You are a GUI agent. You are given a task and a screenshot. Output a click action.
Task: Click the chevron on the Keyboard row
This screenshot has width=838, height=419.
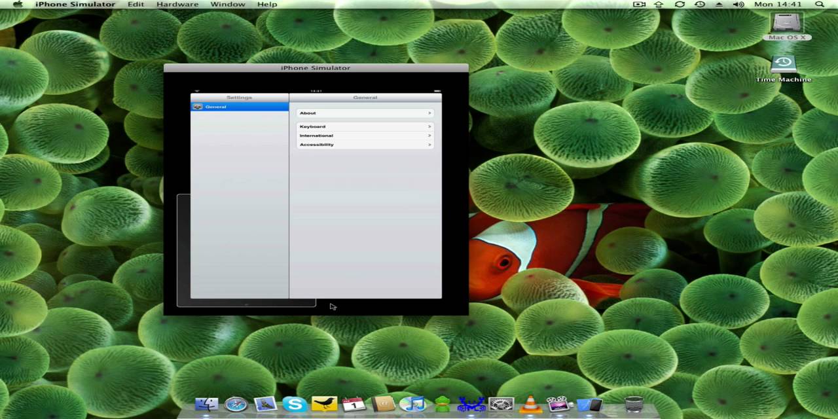coord(429,126)
